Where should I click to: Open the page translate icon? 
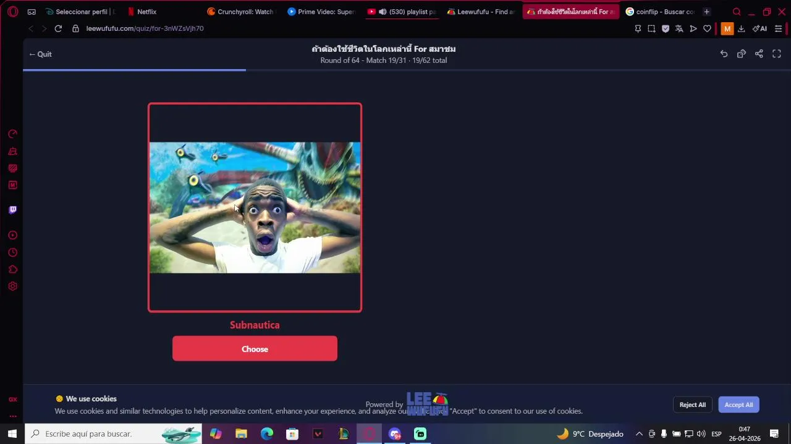pyautogui.click(x=679, y=28)
